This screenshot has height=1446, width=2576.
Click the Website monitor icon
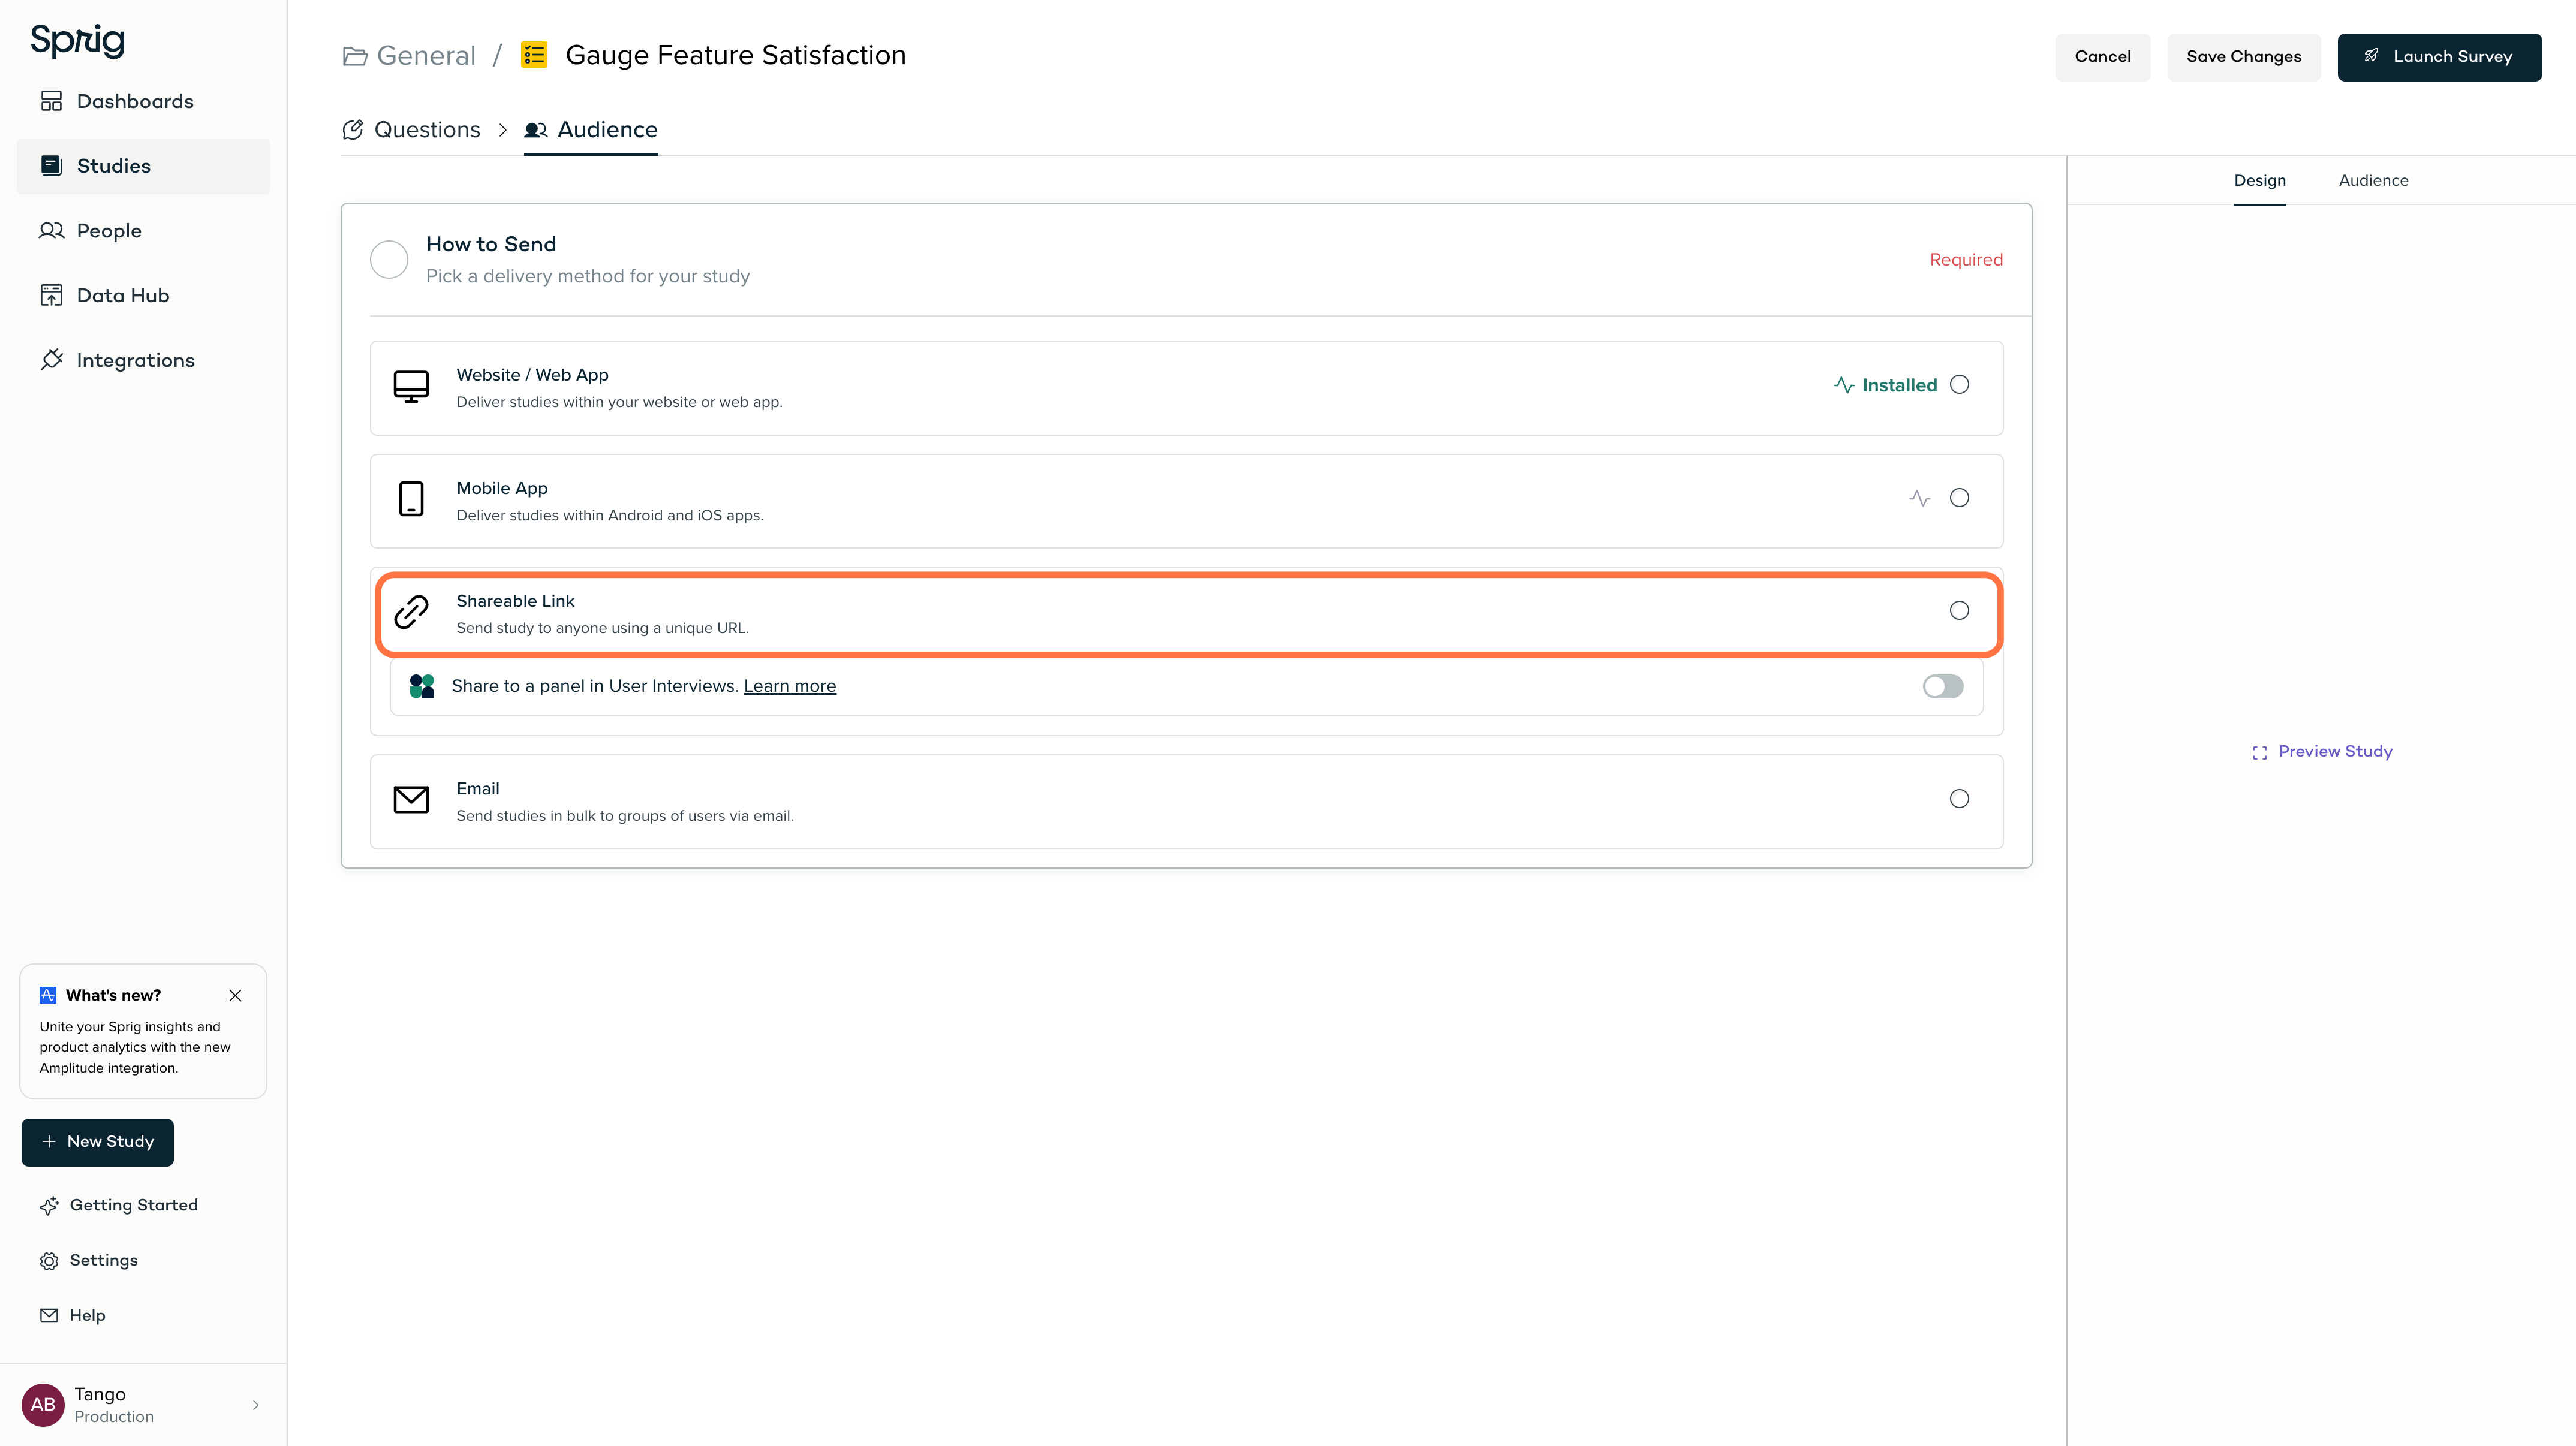411,387
